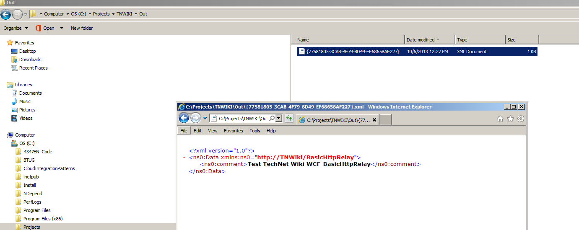Click the Back button in Internet Explorer
Screen dimensions: 579x230
tap(184, 118)
